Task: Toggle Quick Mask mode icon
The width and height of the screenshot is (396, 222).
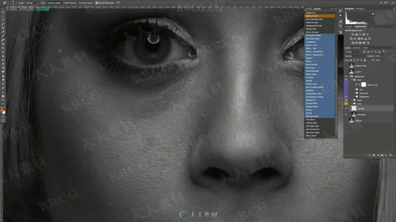Action: [3, 116]
